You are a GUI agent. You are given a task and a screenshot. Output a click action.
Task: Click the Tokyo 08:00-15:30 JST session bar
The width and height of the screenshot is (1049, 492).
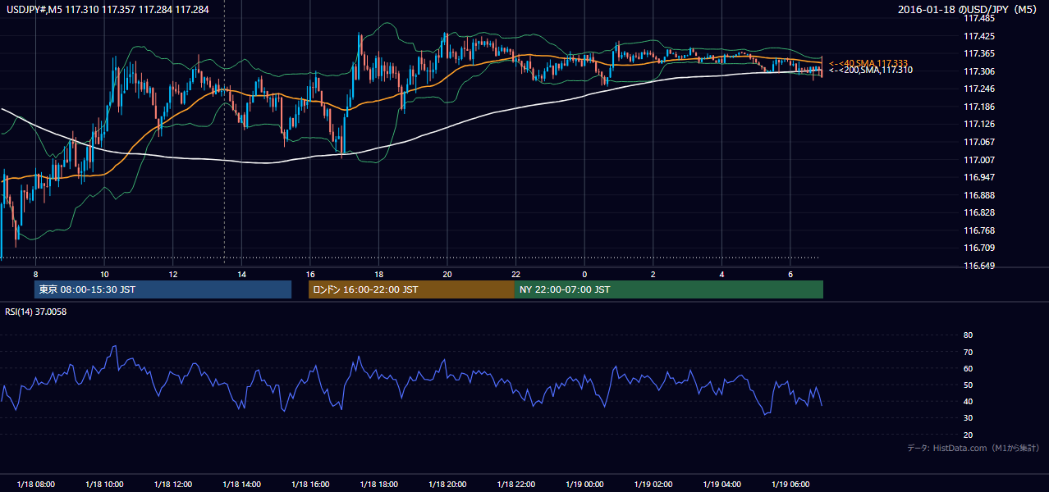(x=163, y=289)
